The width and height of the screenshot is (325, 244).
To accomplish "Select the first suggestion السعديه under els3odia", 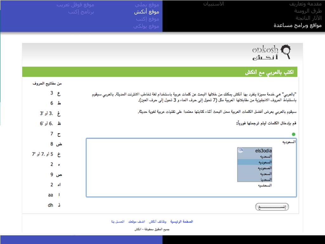I will point(255,156).
